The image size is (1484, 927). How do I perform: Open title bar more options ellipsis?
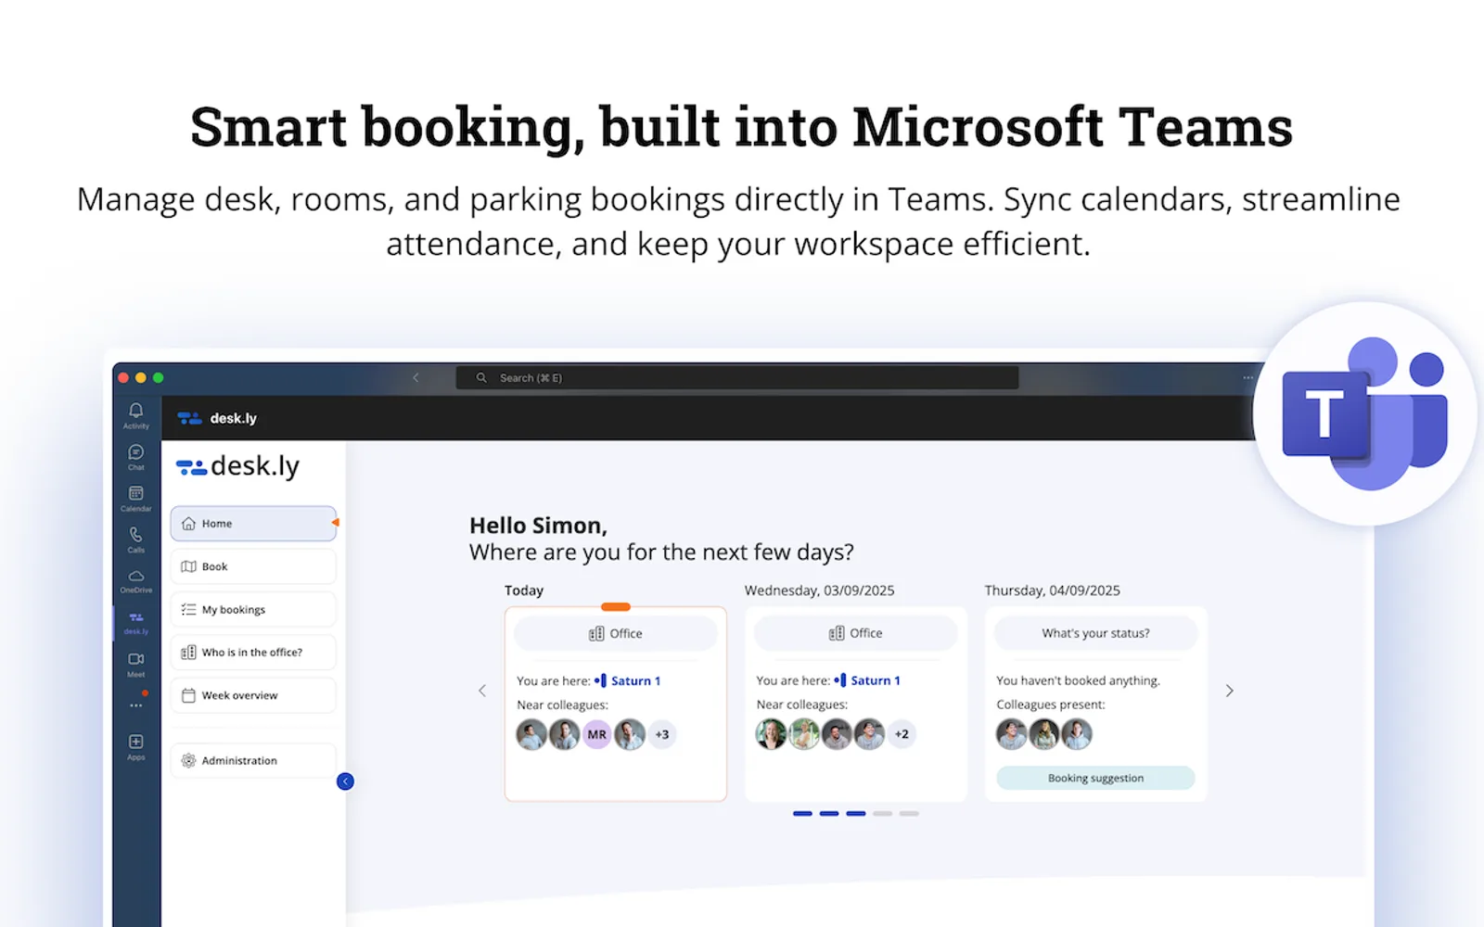1248,377
